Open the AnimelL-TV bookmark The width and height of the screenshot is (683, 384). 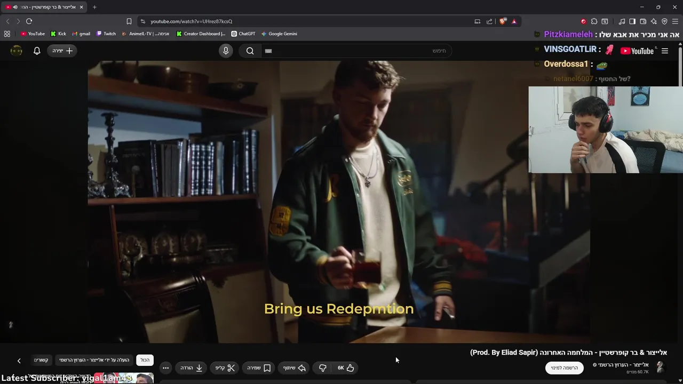pyautogui.click(x=146, y=34)
